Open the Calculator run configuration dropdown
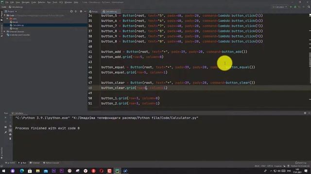 pos(280,7)
